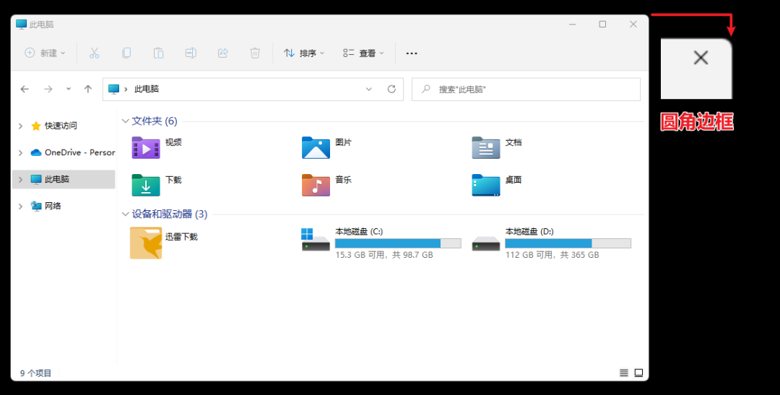Select 网络 in the navigation pane
The width and height of the screenshot is (780, 395).
[53, 206]
